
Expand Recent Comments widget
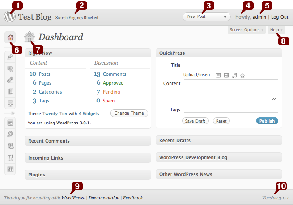tap(88, 141)
